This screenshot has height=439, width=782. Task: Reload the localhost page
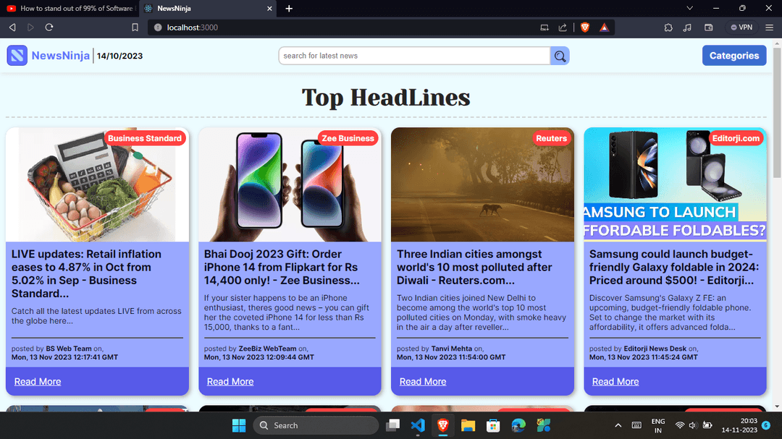tap(49, 27)
